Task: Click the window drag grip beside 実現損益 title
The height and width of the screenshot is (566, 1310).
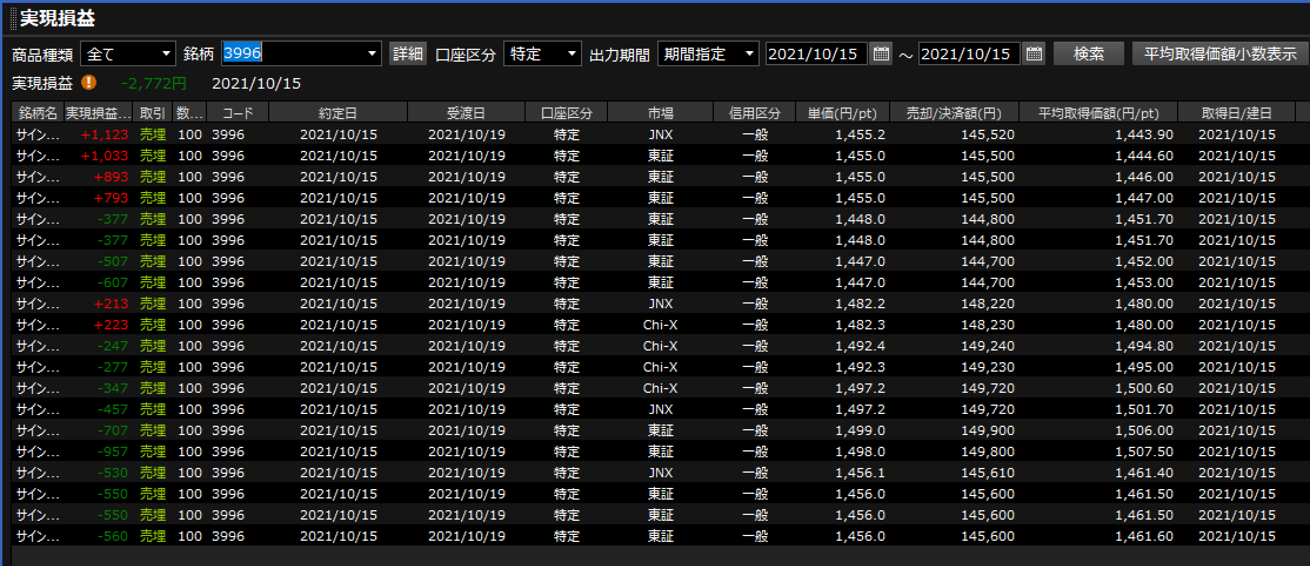Action: (14, 18)
